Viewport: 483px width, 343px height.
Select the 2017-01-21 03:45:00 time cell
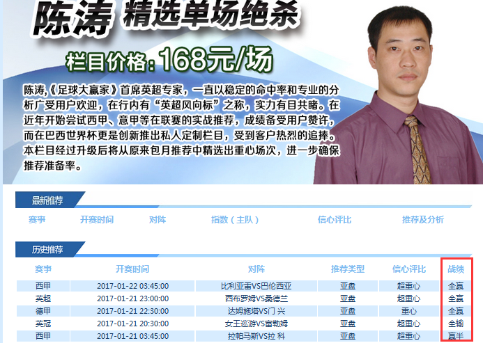click(x=132, y=336)
